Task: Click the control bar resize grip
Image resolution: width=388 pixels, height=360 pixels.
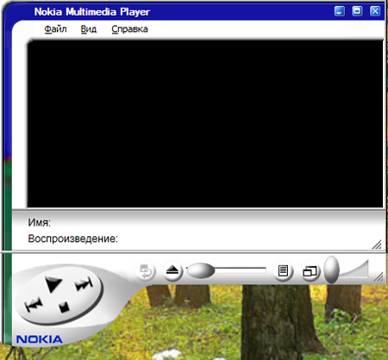Action: (379, 276)
